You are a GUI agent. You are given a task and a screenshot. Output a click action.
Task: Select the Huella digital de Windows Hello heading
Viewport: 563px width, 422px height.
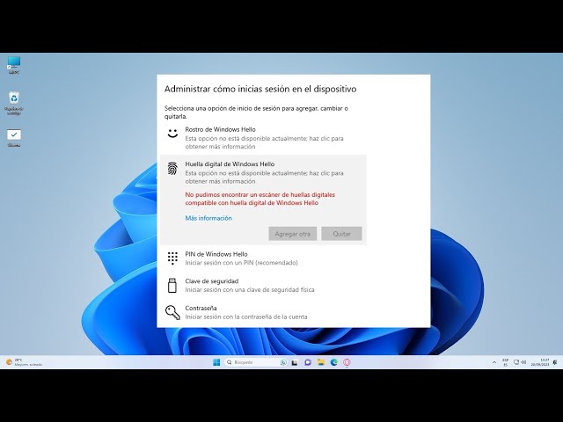[x=230, y=164]
